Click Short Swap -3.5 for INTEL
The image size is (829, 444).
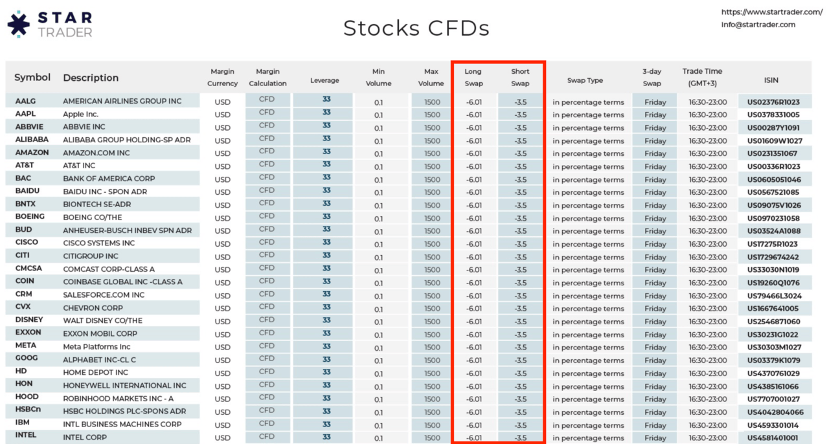click(x=520, y=437)
